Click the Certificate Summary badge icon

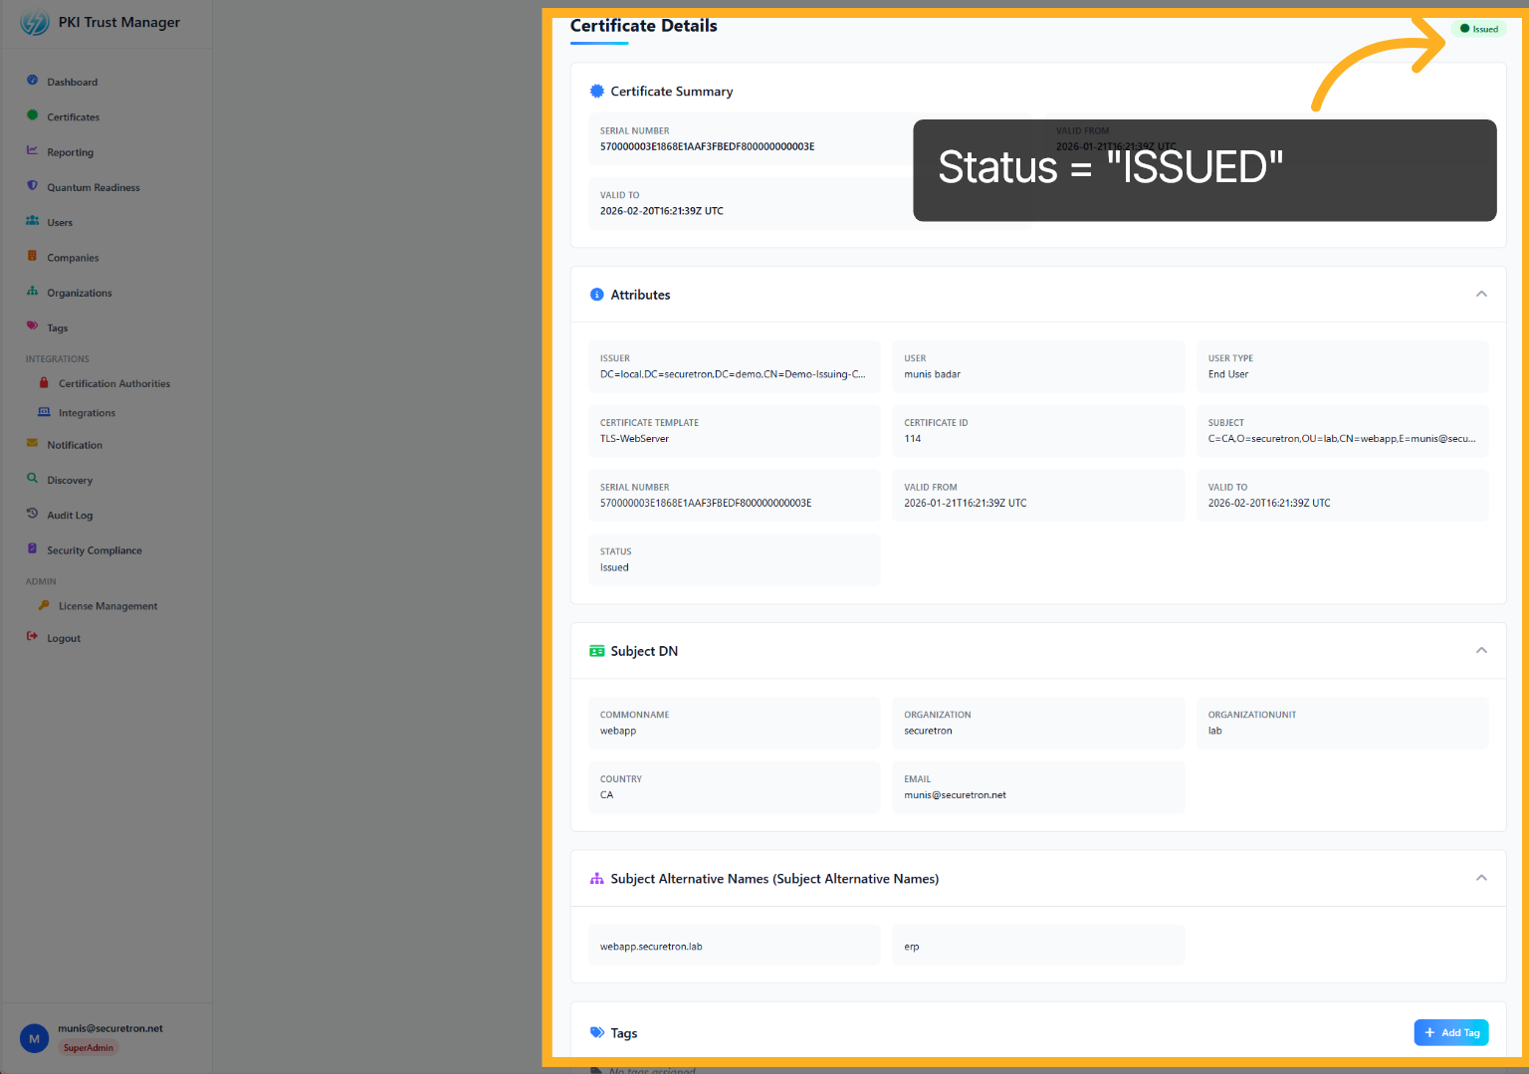coord(597,91)
